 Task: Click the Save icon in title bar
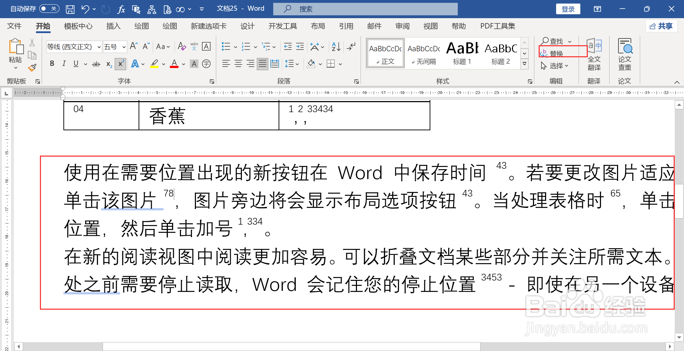(70, 9)
